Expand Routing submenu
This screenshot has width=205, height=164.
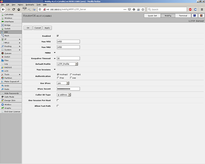click(x=11, y=46)
